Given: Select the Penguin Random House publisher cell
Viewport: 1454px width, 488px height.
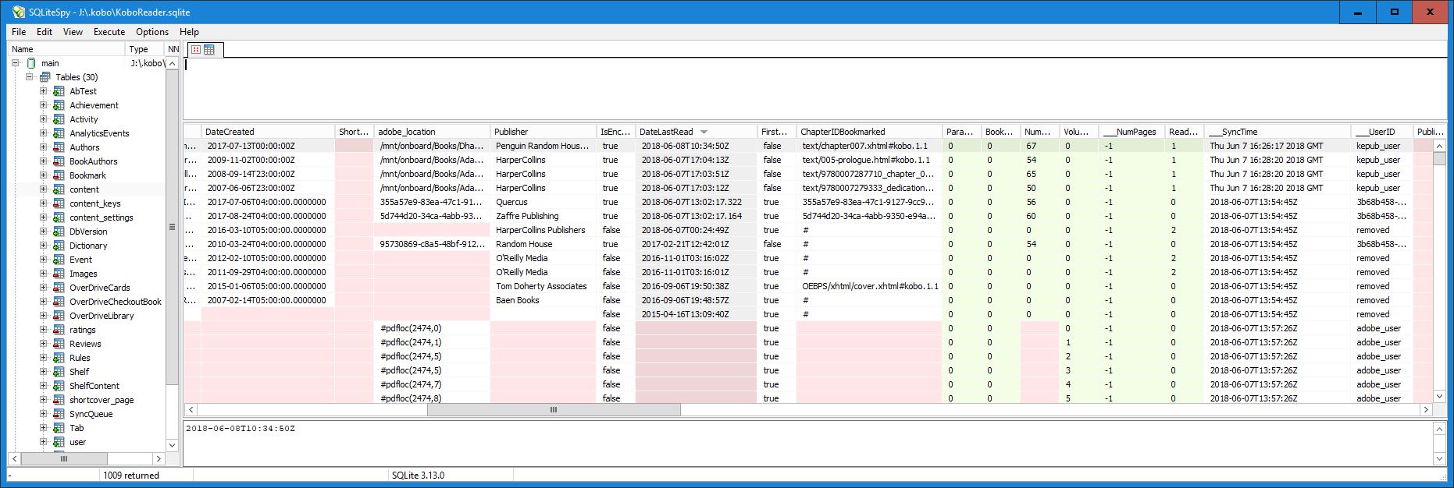Looking at the screenshot, I should pos(543,146).
